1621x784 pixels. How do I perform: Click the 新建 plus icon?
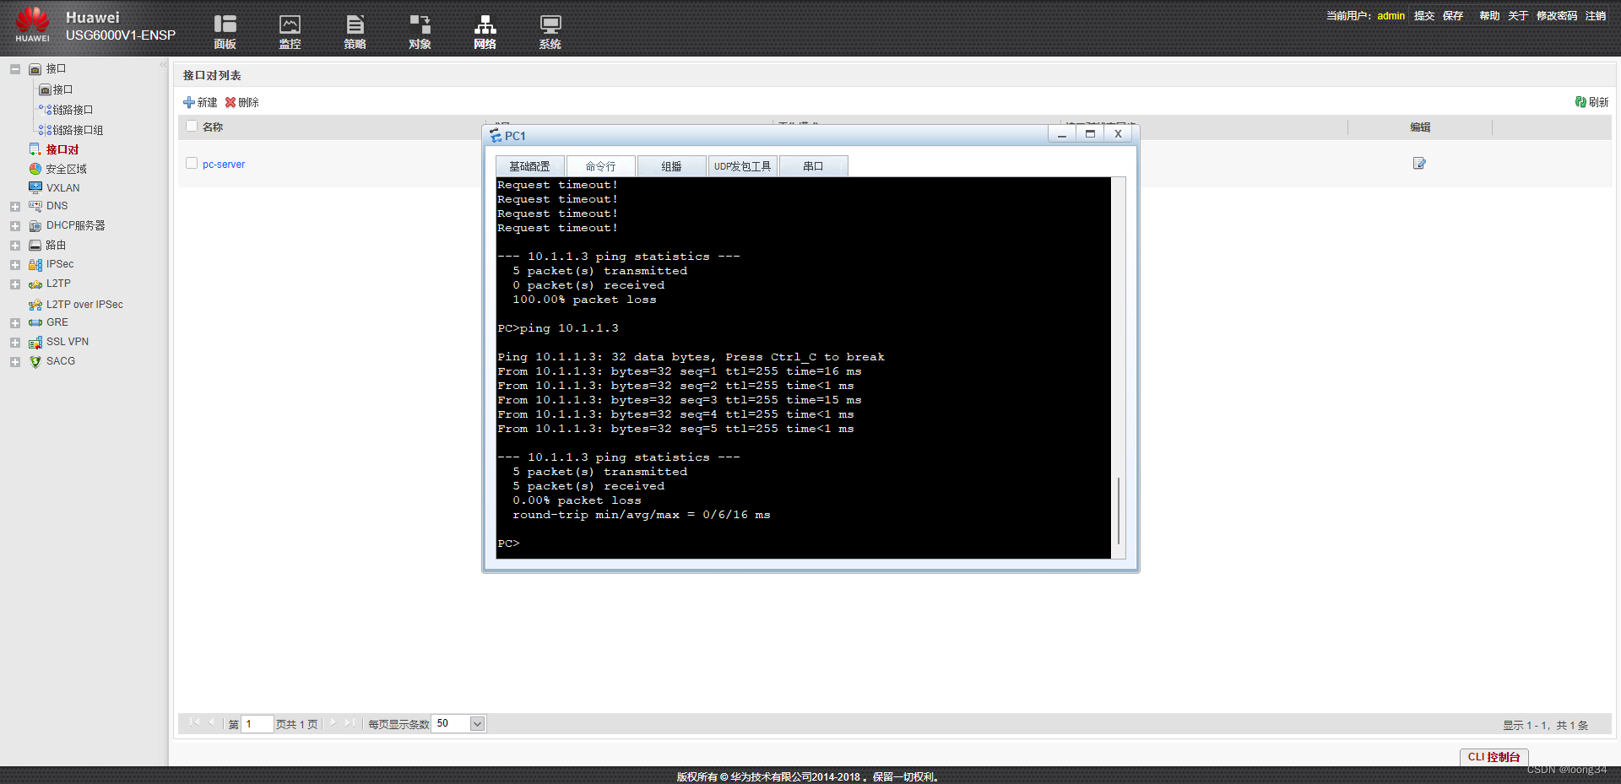pyautogui.click(x=188, y=102)
